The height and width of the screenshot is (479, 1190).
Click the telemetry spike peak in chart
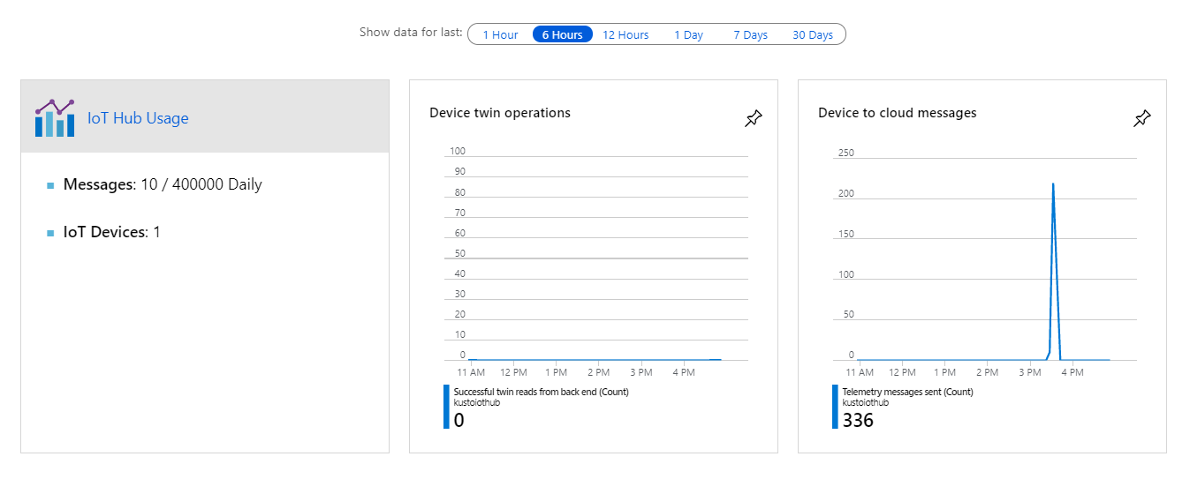[1053, 184]
